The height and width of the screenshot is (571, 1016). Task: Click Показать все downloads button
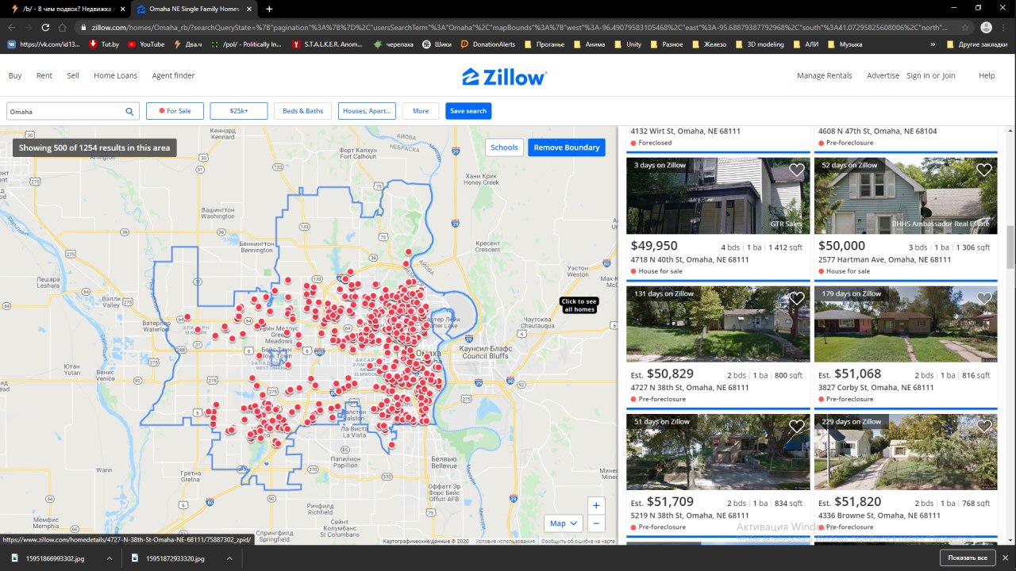pos(967,558)
